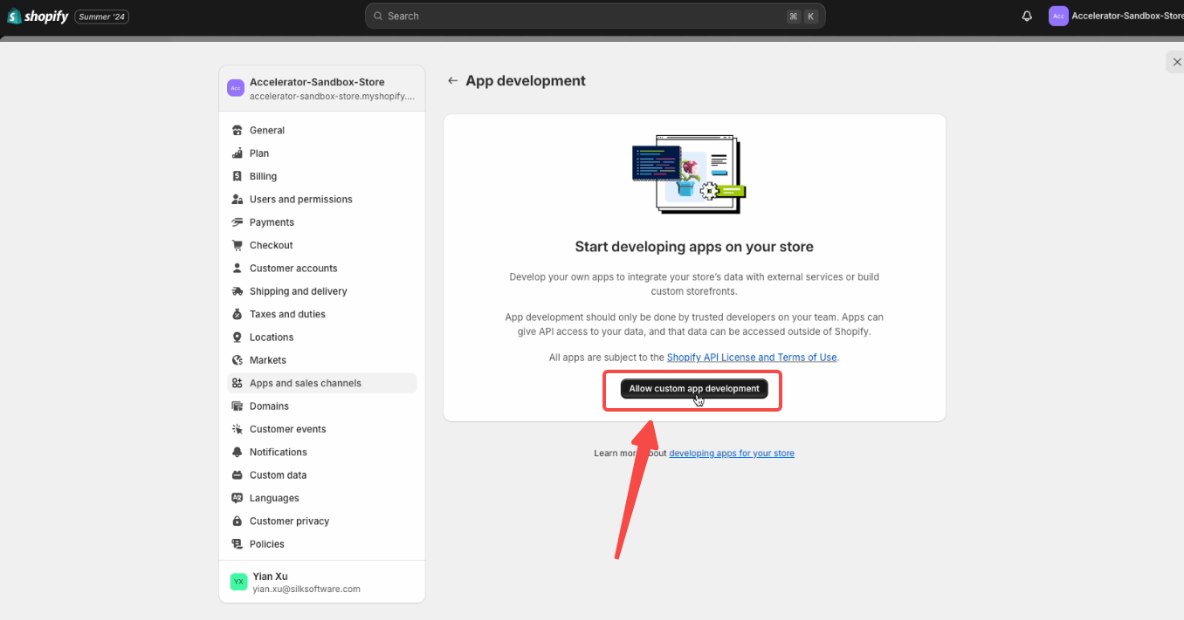Click the Accelerator-Sandbox-Store account avatar in the top bar
Screen dimensions: 1184x620
click(x=1058, y=16)
